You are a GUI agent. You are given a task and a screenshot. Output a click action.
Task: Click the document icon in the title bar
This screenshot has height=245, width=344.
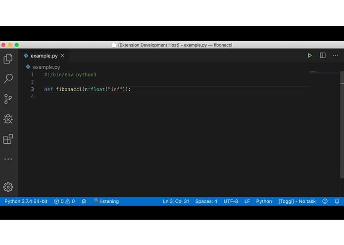pyautogui.click(x=114, y=45)
